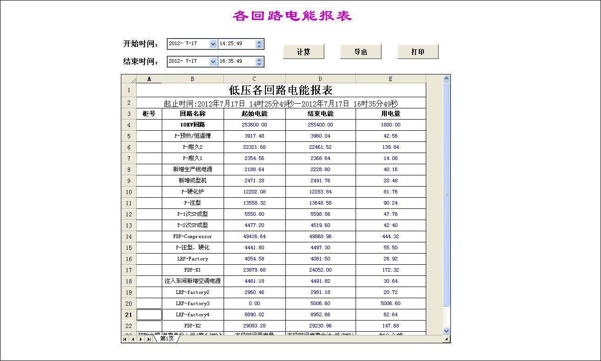Screen dimensions: 601x361
Task: Click the cell 新增成型机
Action: [193, 180]
